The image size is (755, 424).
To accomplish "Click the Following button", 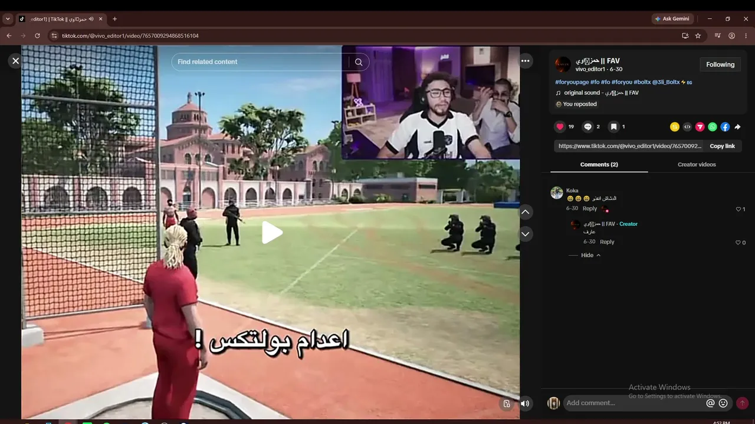I will (720, 65).
